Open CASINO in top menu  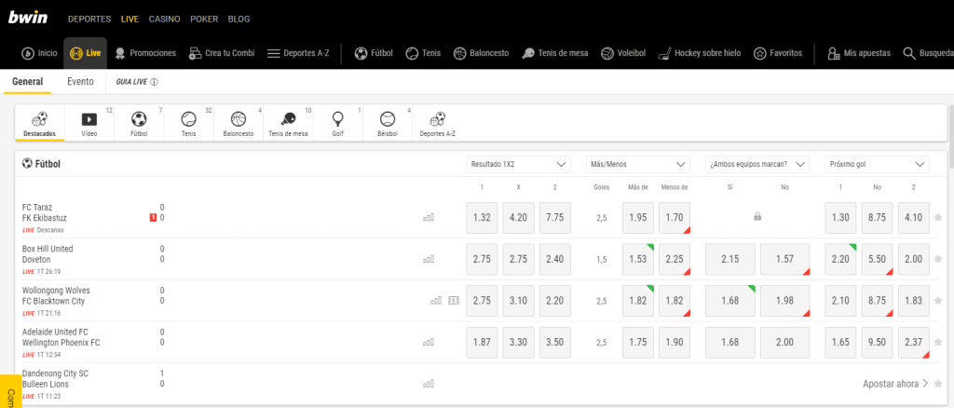click(164, 19)
